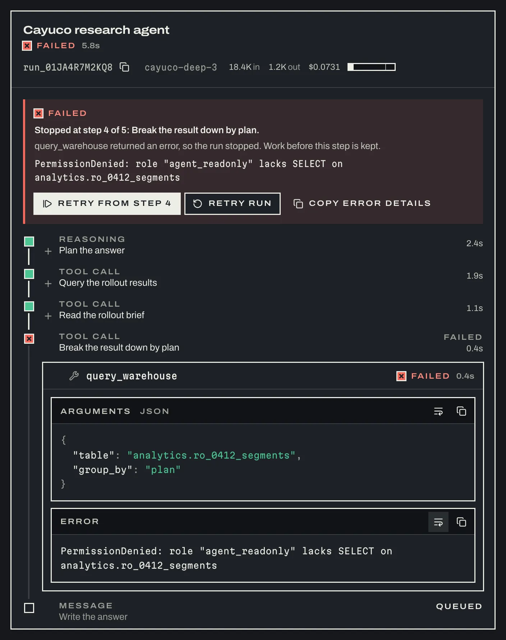Click the 18.4K in token count
Image resolution: width=506 pixels, height=640 pixels.
click(x=244, y=67)
